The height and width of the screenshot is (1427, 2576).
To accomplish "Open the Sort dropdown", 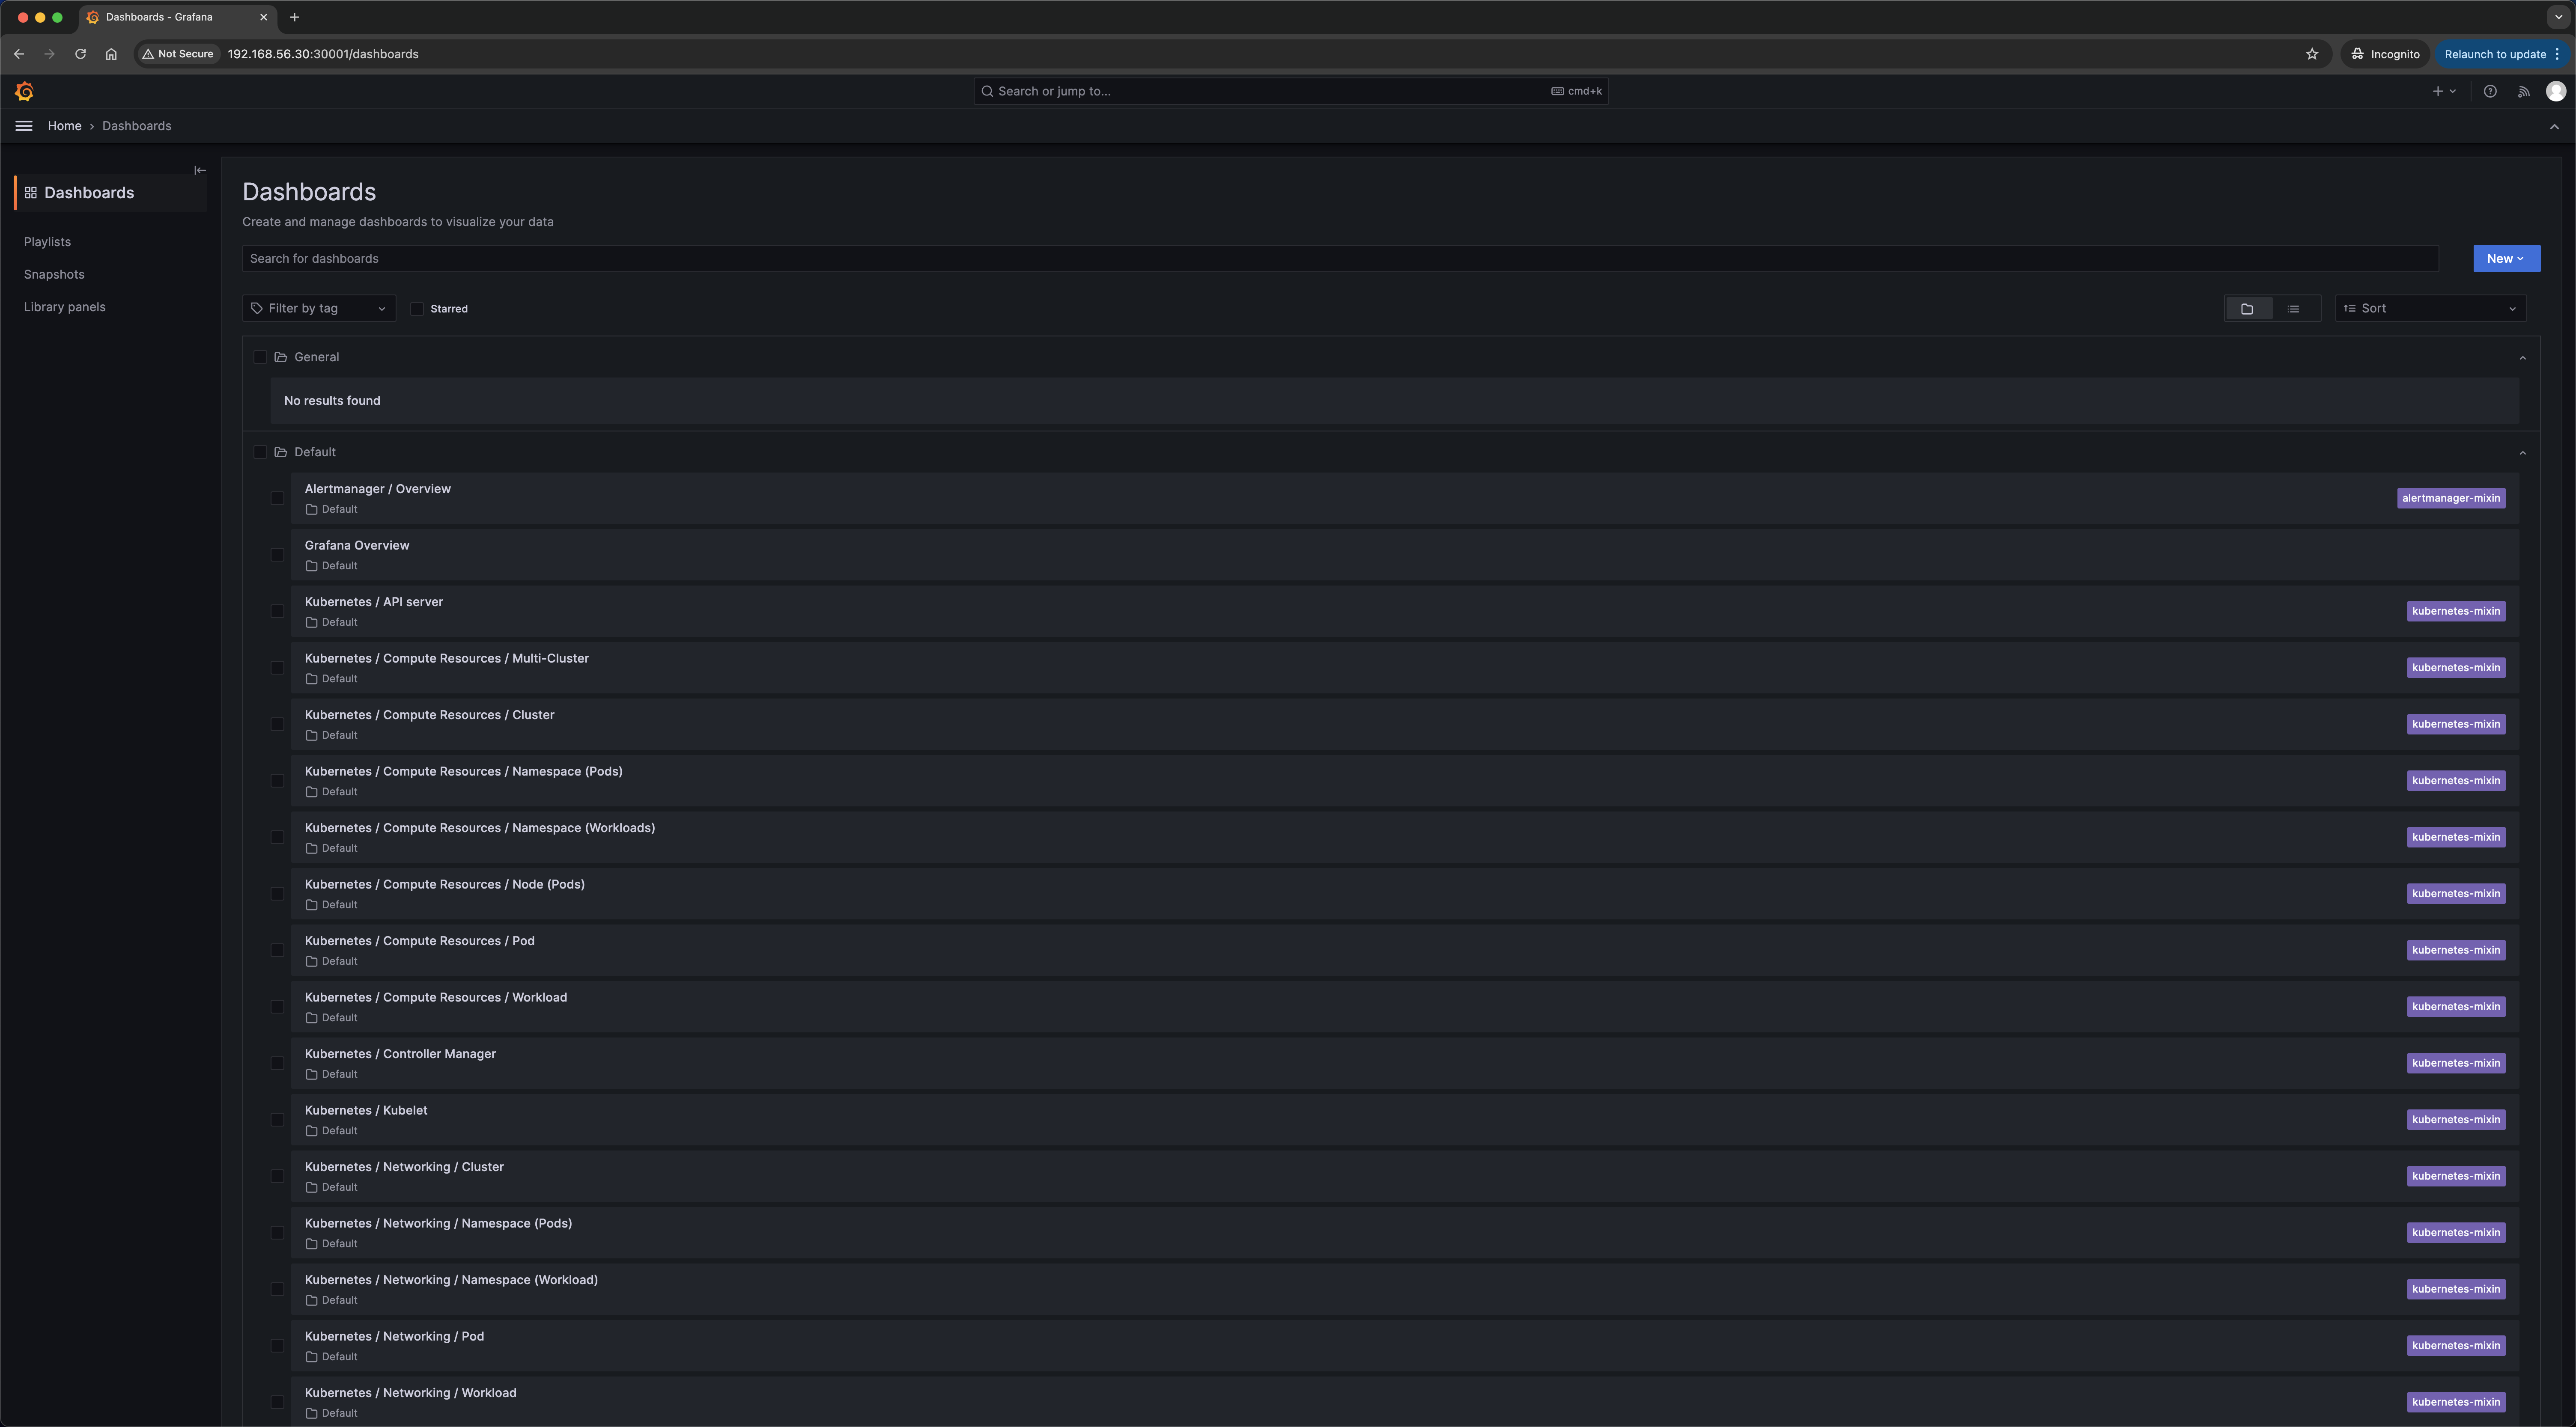I will tap(2429, 309).
